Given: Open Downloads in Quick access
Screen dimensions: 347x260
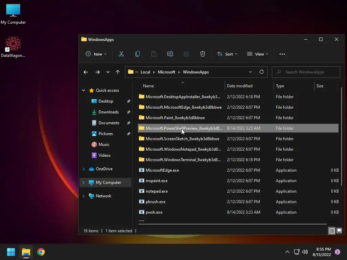Looking at the screenshot, I should pyautogui.click(x=108, y=112).
